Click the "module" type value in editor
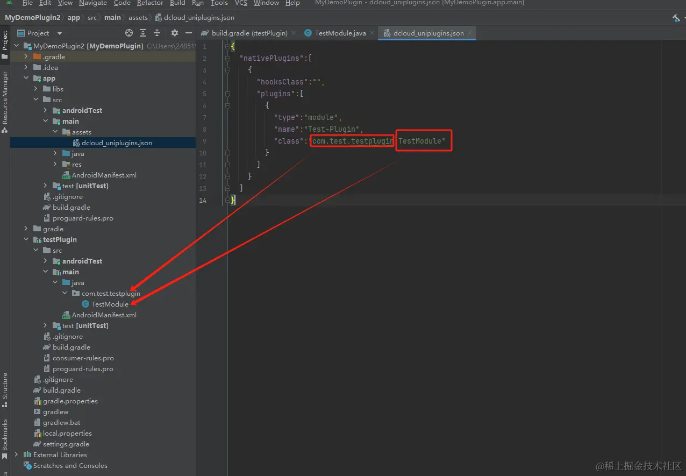 coord(321,117)
